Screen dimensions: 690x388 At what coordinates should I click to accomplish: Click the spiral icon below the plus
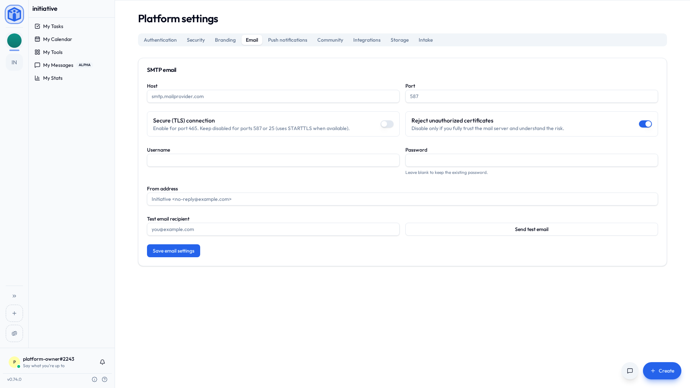[14, 333]
